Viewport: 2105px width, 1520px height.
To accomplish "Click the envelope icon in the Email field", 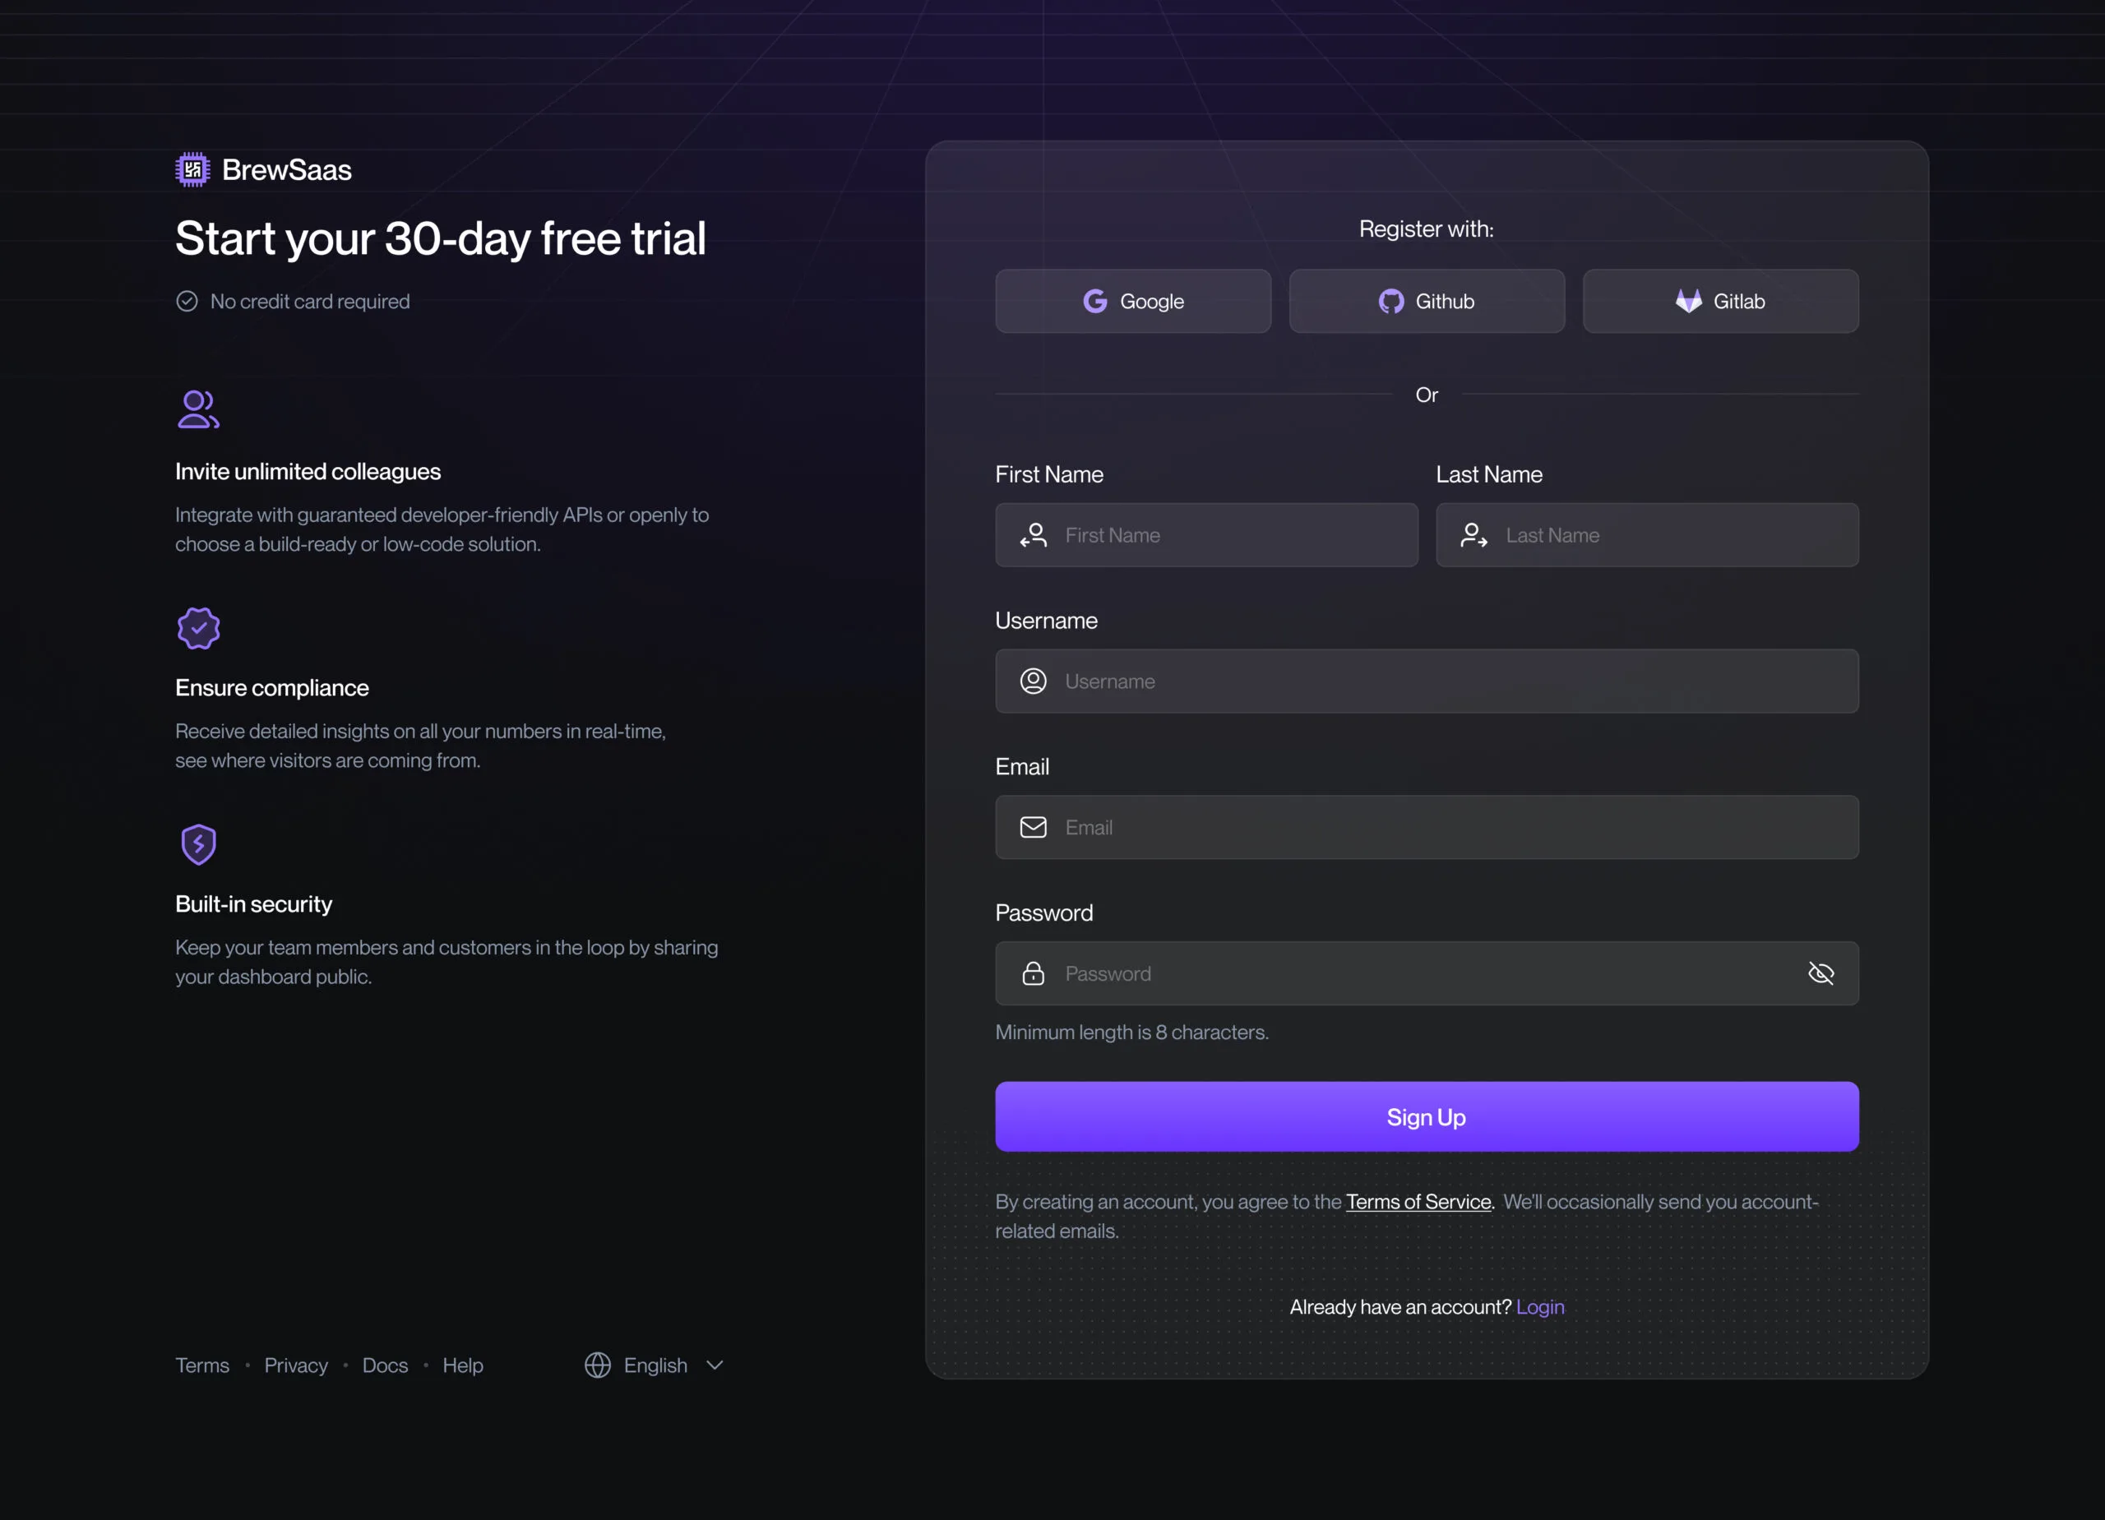I will pos(1033,827).
